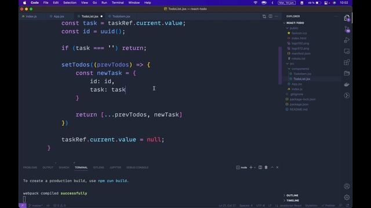This screenshot has height=208, width=371.
Task: Add a new terminal with the plus icon
Action: click(x=251, y=168)
